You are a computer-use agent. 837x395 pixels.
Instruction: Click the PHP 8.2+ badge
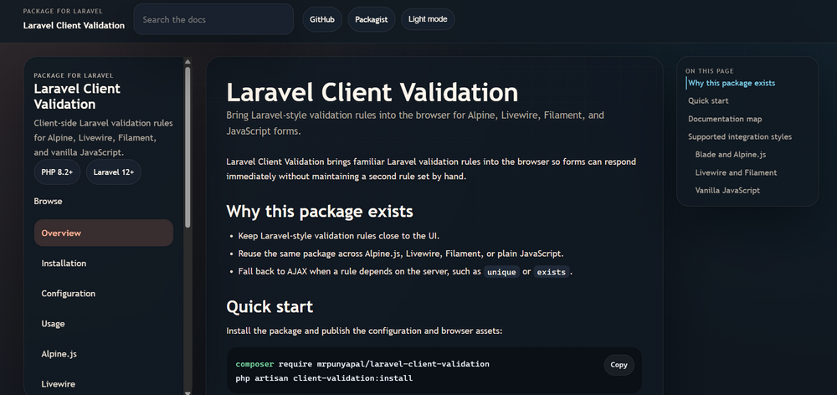(x=57, y=172)
